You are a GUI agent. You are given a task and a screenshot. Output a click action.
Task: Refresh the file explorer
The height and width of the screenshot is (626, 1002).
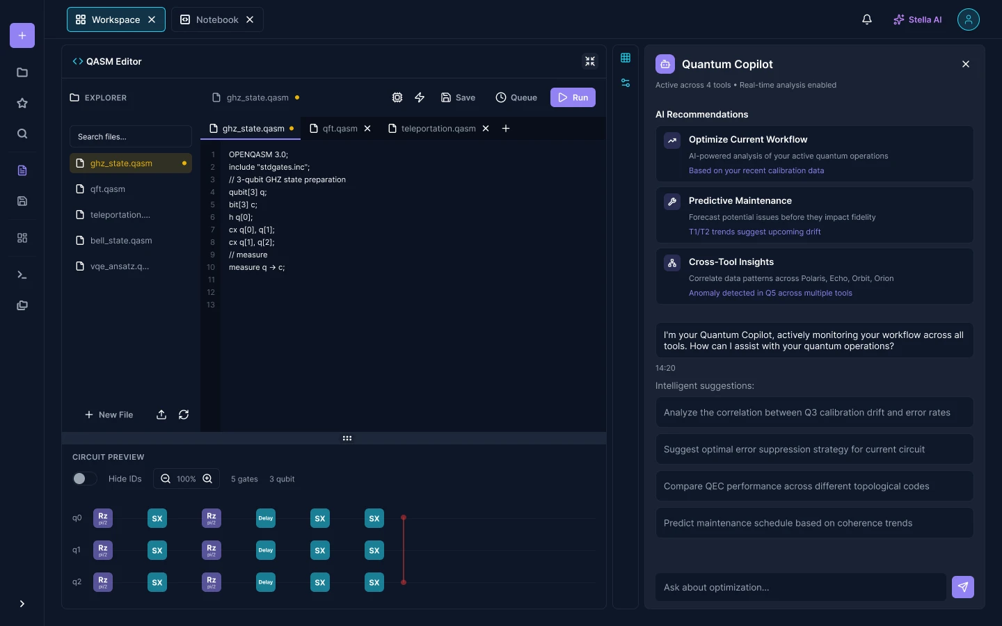184,415
